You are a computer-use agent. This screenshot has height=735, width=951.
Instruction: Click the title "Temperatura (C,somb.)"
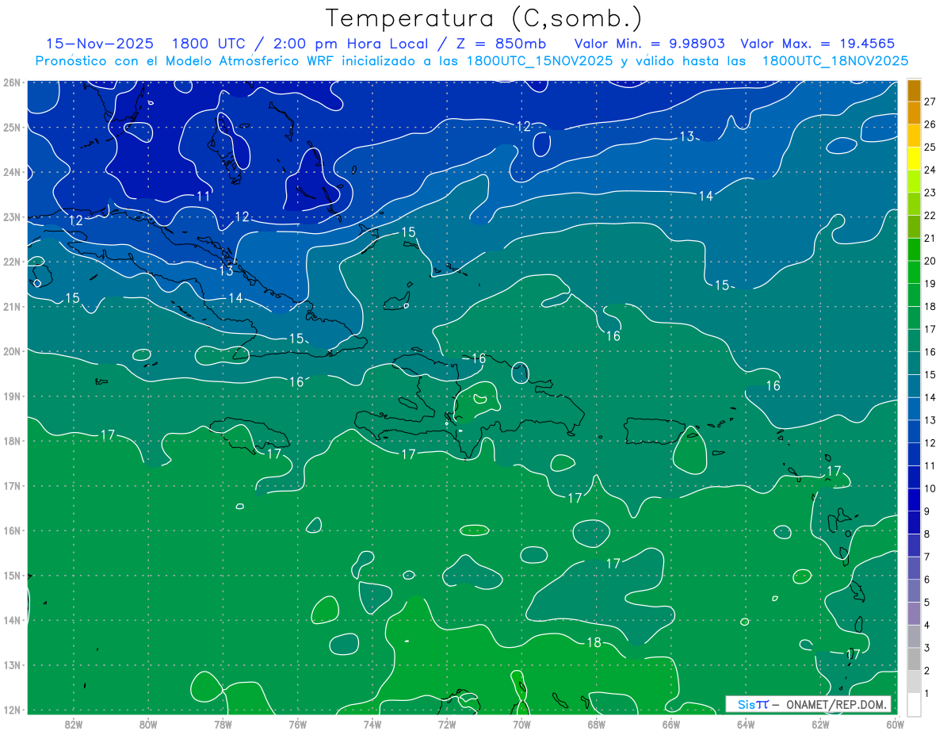tap(483, 18)
